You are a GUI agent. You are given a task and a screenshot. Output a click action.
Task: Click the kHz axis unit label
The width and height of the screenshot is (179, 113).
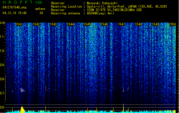(x=3, y=23)
